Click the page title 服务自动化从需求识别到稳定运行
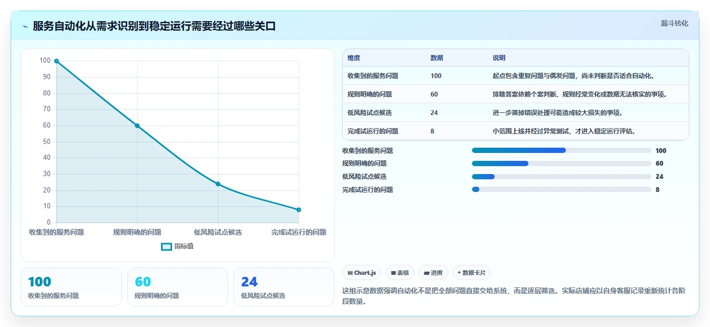 coord(154,26)
